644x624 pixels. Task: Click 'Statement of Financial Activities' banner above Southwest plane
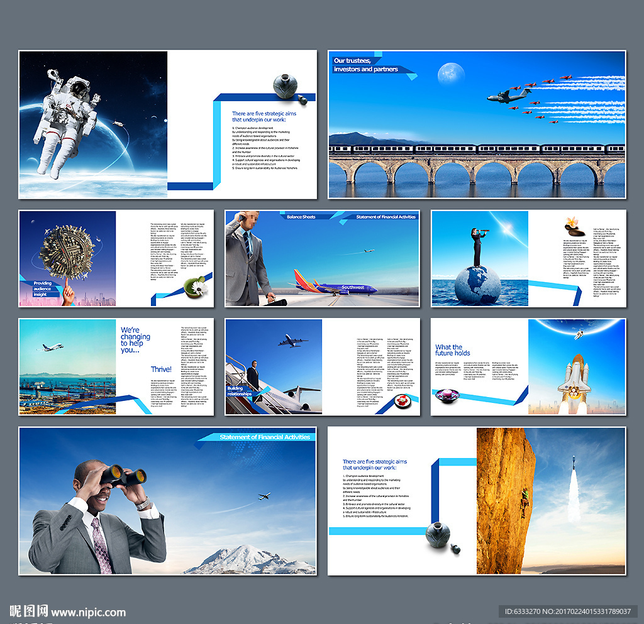coord(386,217)
